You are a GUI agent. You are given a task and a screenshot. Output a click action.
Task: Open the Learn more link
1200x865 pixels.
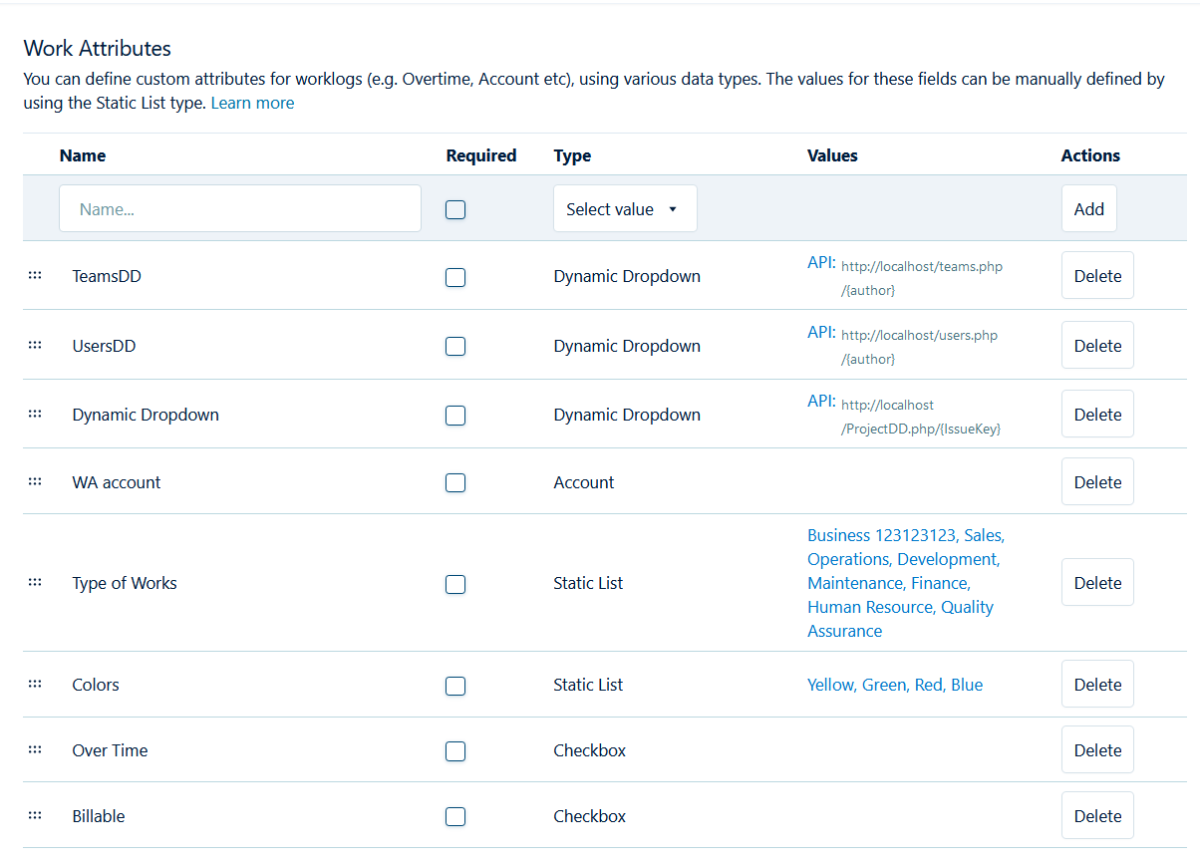(x=252, y=103)
